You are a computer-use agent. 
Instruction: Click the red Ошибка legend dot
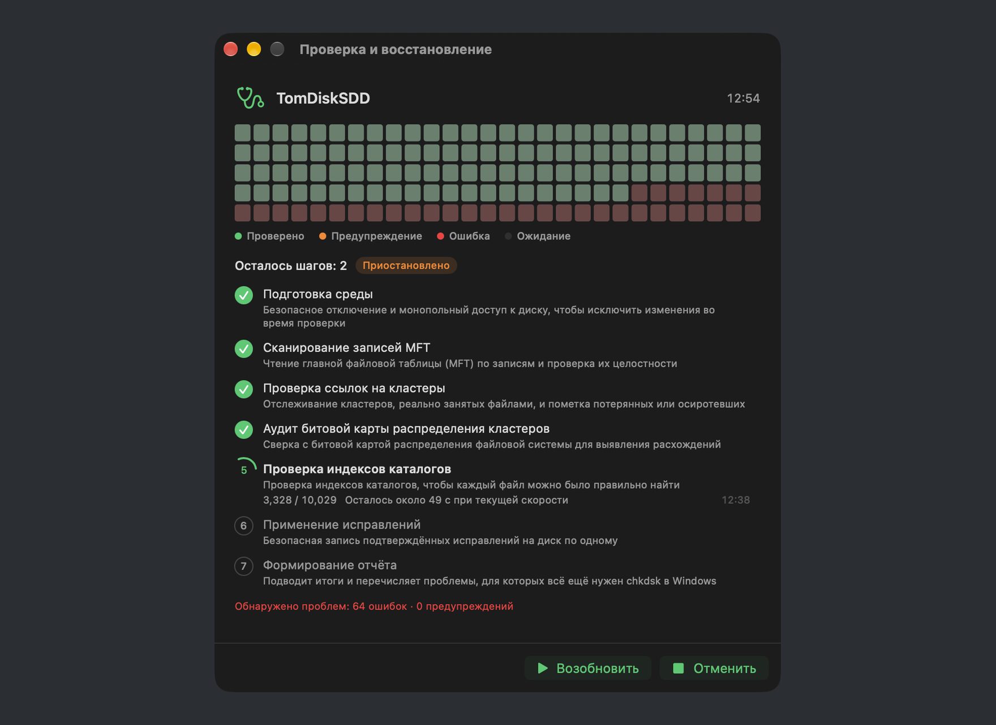(440, 236)
